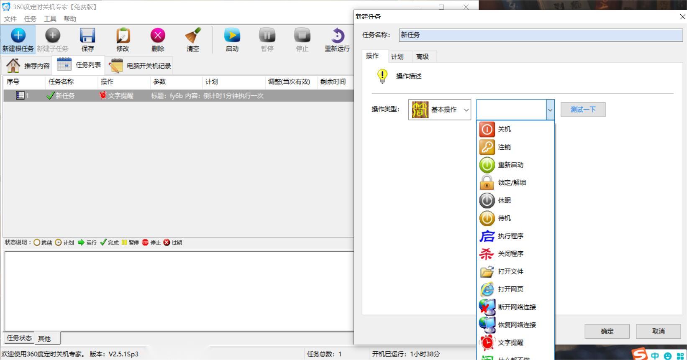
Task: Click the 暂停 pause toolbar icon
Action: click(x=267, y=39)
